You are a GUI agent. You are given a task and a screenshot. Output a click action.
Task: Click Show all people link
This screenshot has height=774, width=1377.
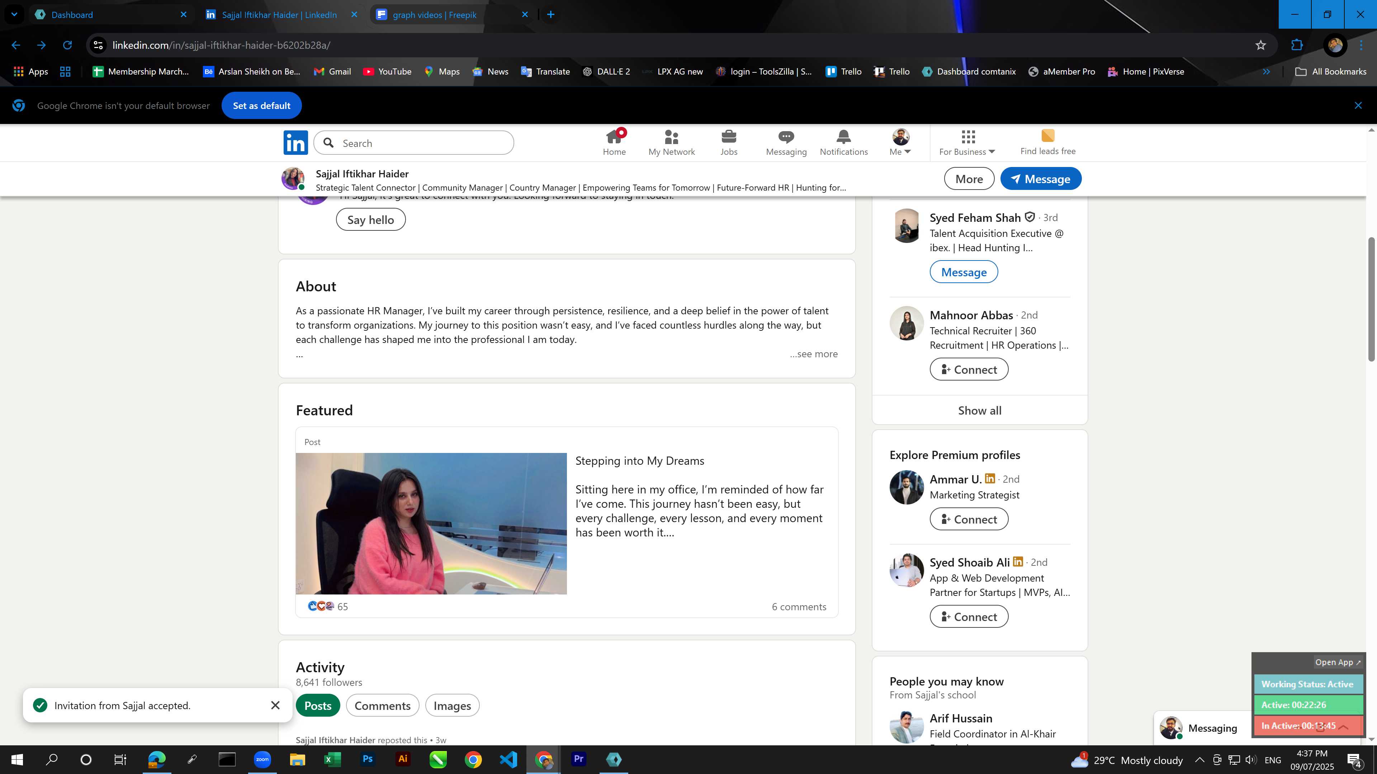coord(979,410)
